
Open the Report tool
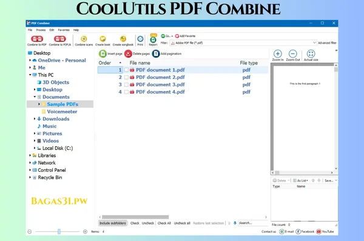click(153, 39)
